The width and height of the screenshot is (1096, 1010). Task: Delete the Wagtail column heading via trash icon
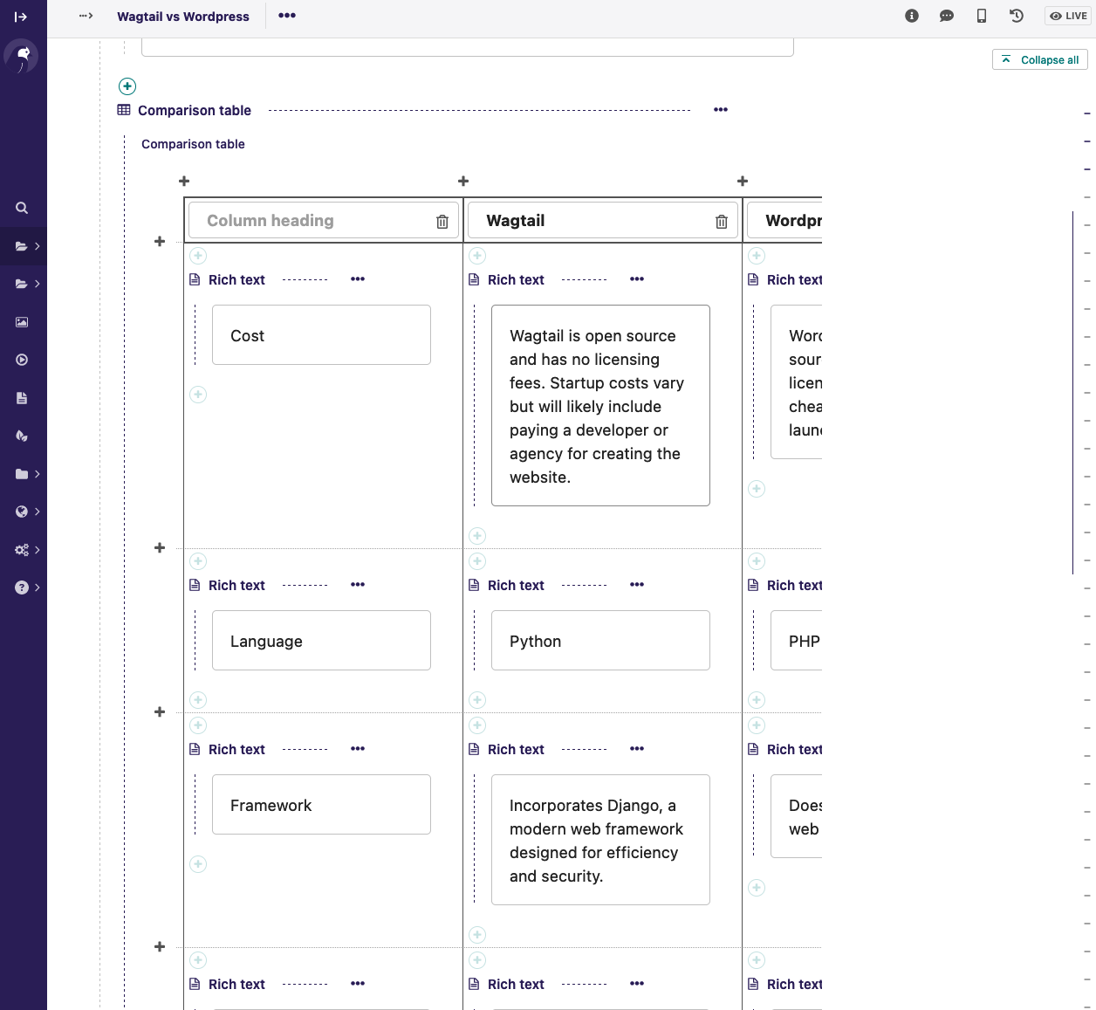pos(721,221)
